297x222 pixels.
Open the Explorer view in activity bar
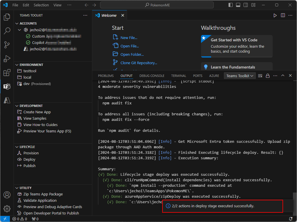pyautogui.click(x=7, y=17)
